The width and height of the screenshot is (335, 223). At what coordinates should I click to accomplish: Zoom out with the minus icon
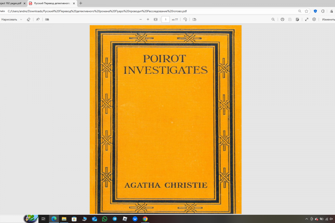[141, 19]
